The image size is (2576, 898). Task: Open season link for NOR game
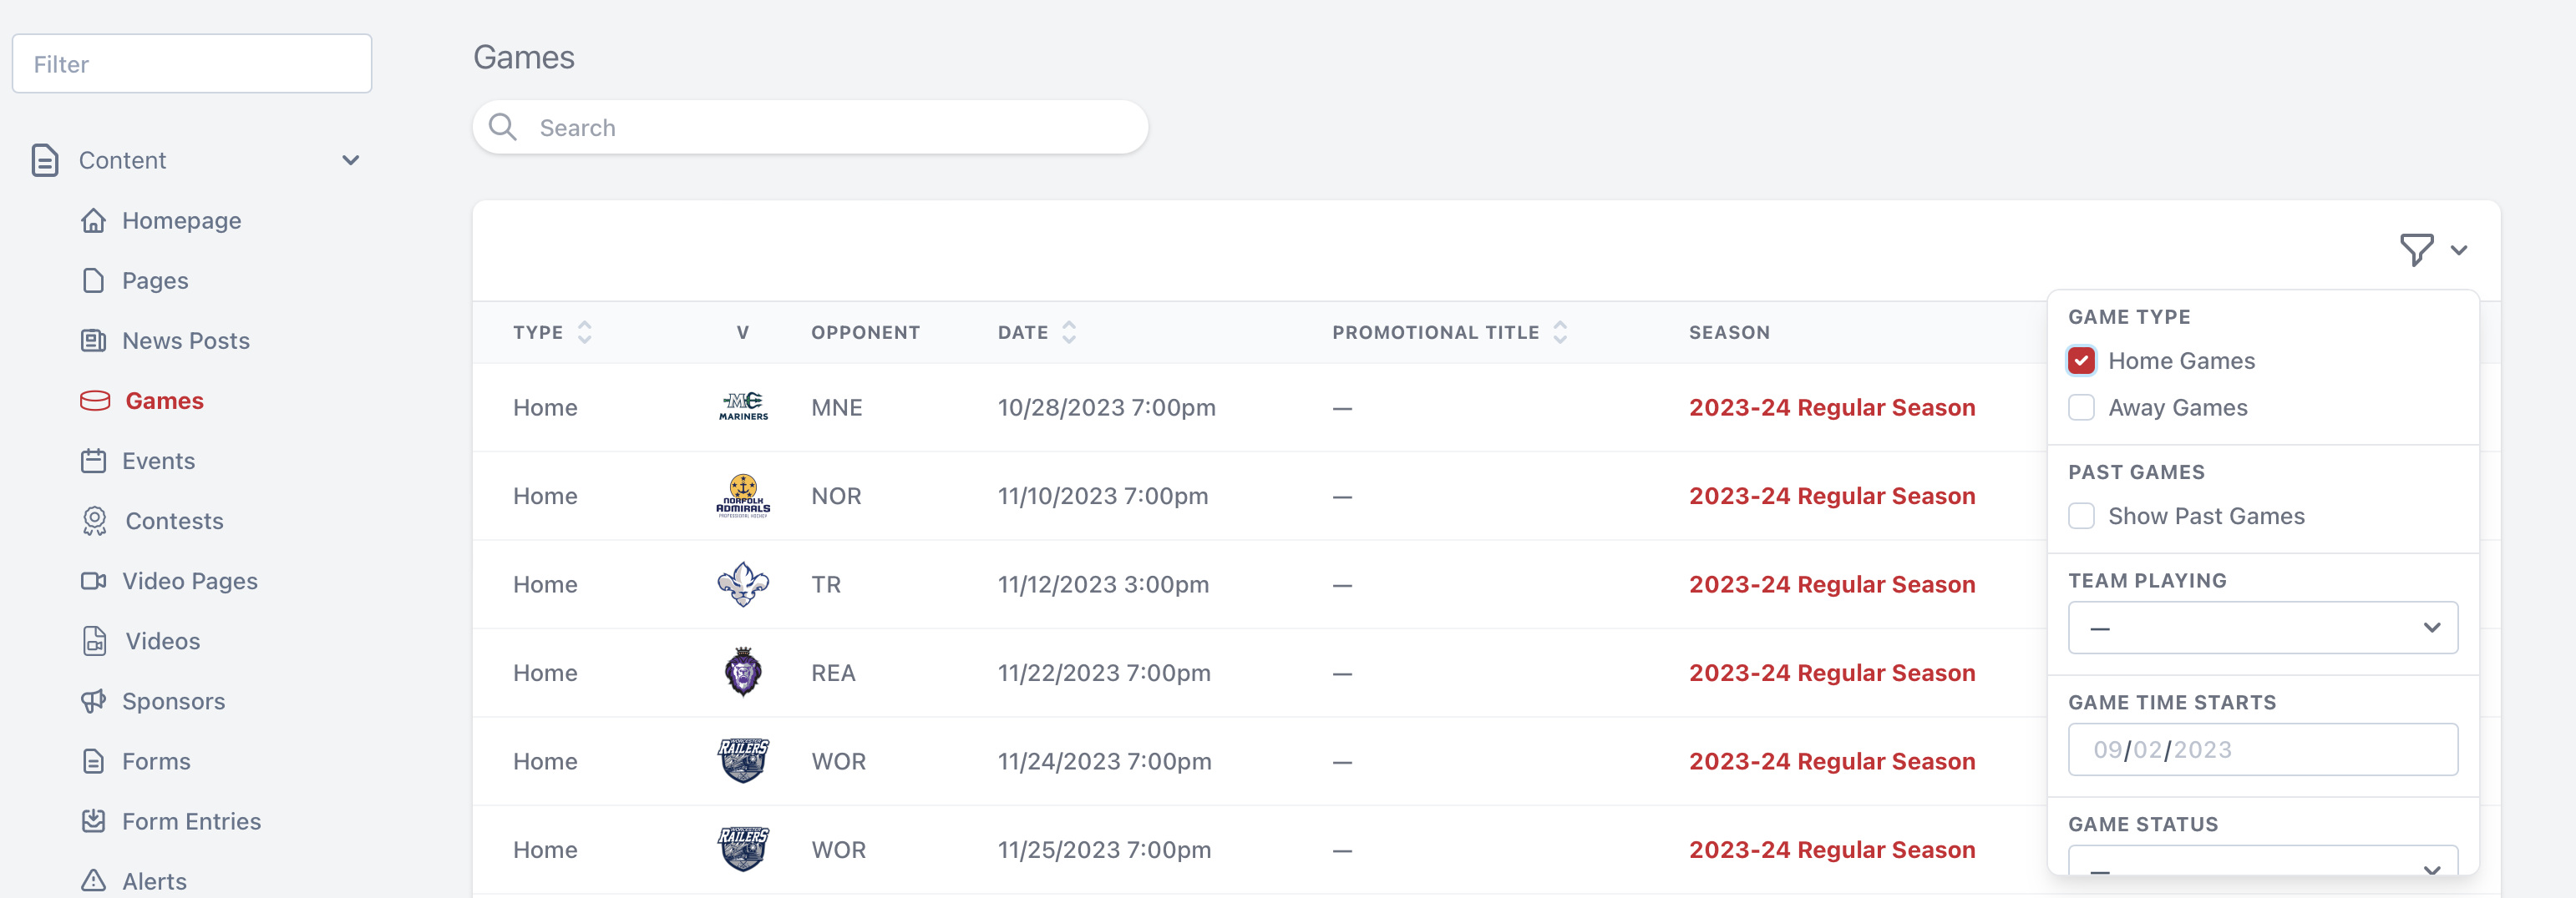pos(1832,496)
